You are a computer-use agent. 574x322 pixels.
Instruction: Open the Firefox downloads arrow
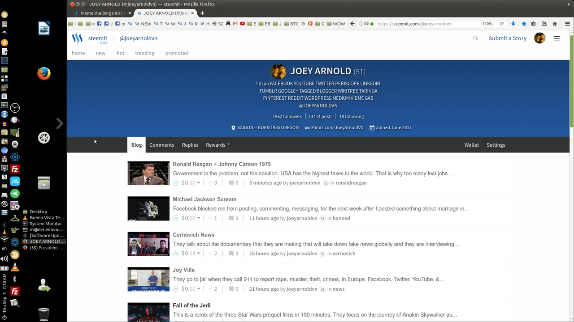pos(513,24)
